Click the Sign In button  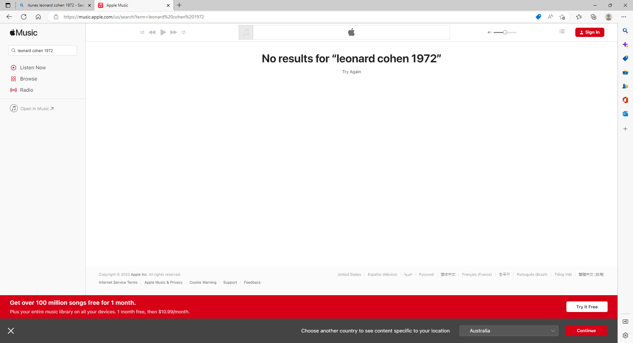[589, 32]
